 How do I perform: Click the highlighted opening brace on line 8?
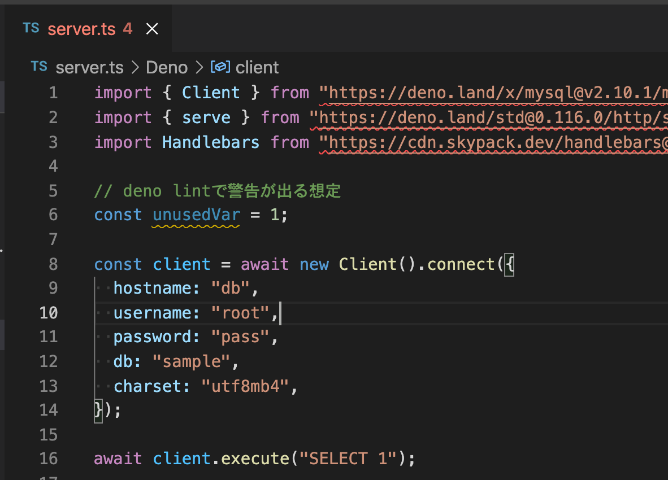(x=510, y=265)
